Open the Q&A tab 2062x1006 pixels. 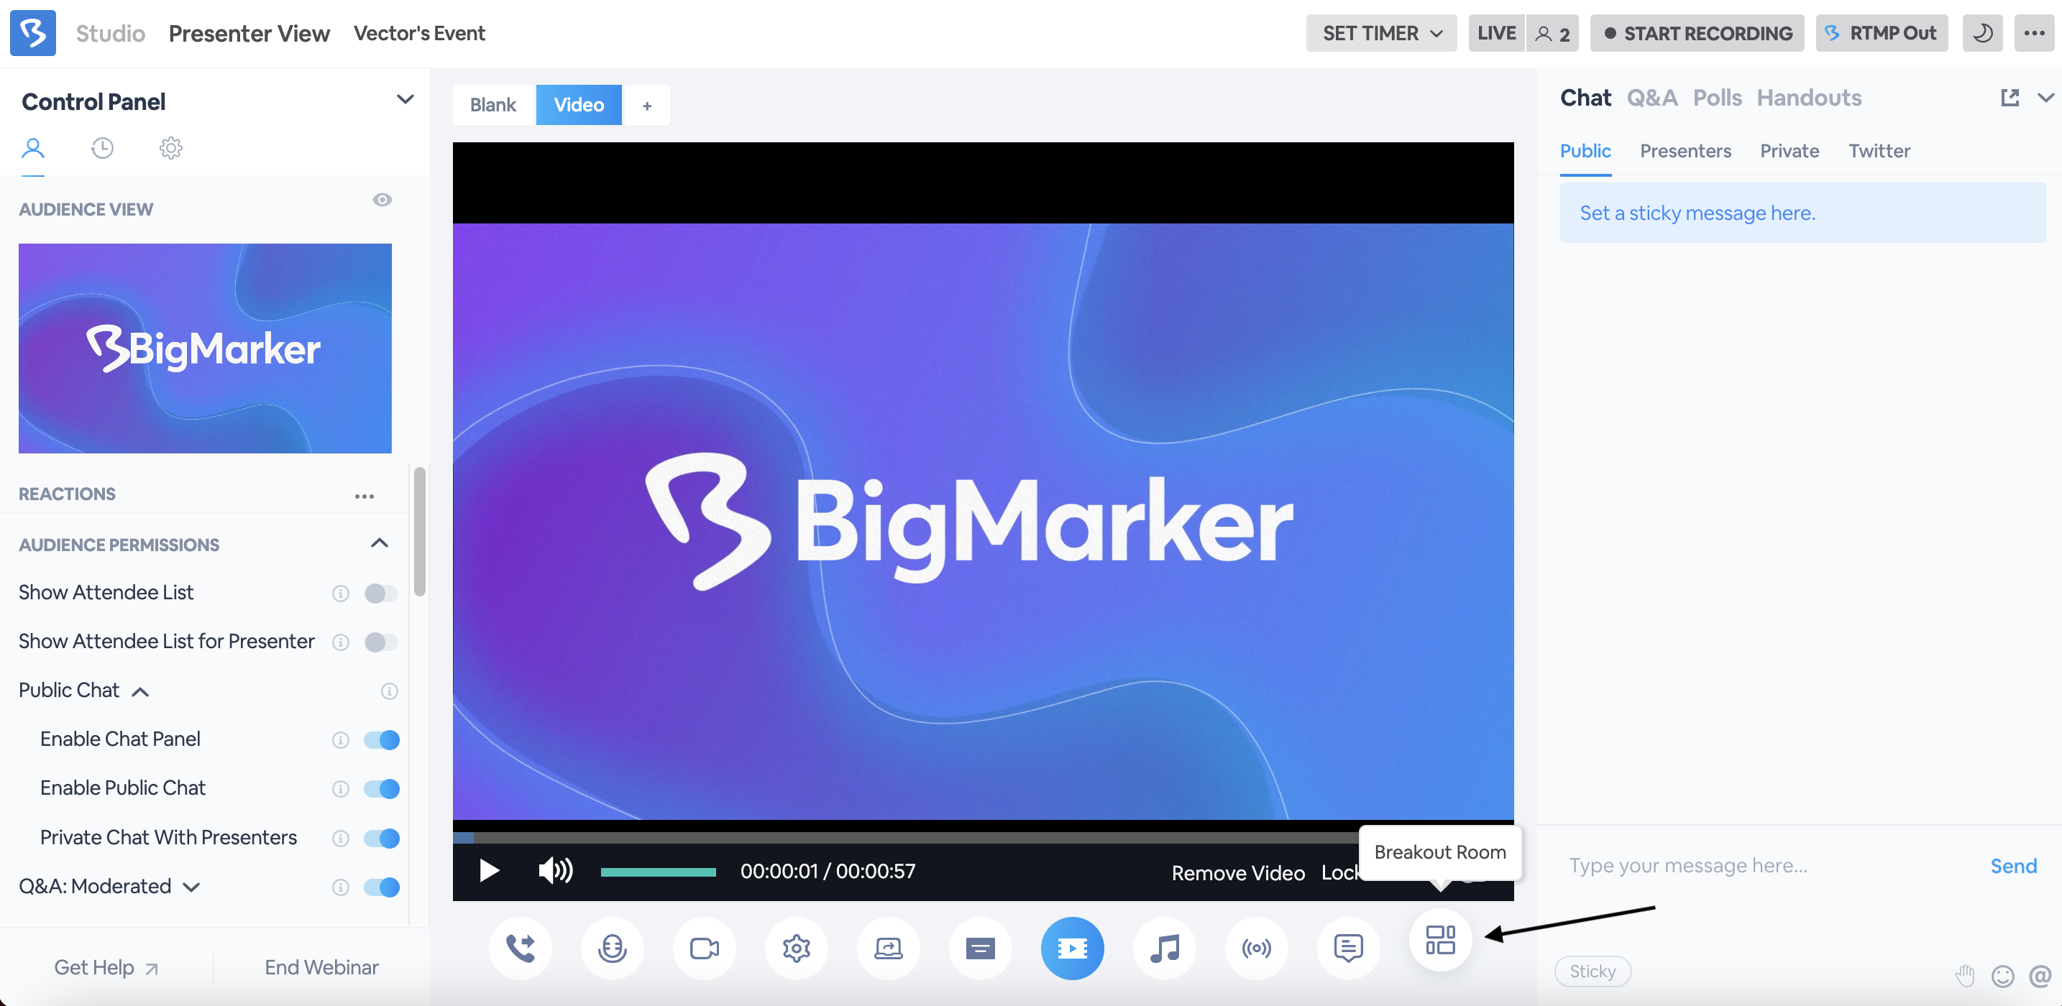coord(1651,98)
